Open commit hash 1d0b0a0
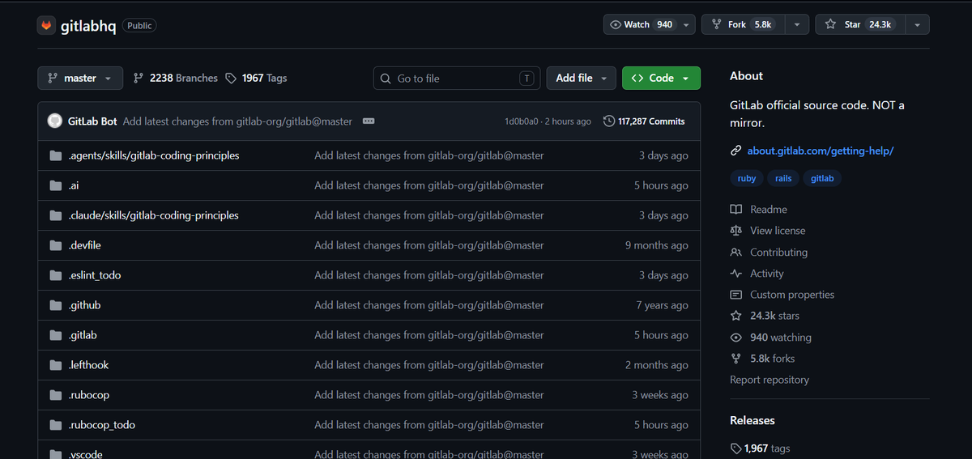This screenshot has height=459, width=972. point(522,121)
